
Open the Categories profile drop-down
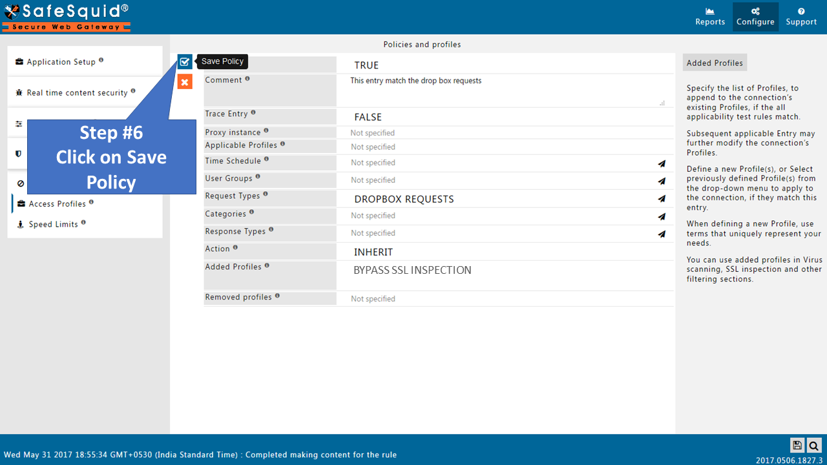[x=662, y=216]
